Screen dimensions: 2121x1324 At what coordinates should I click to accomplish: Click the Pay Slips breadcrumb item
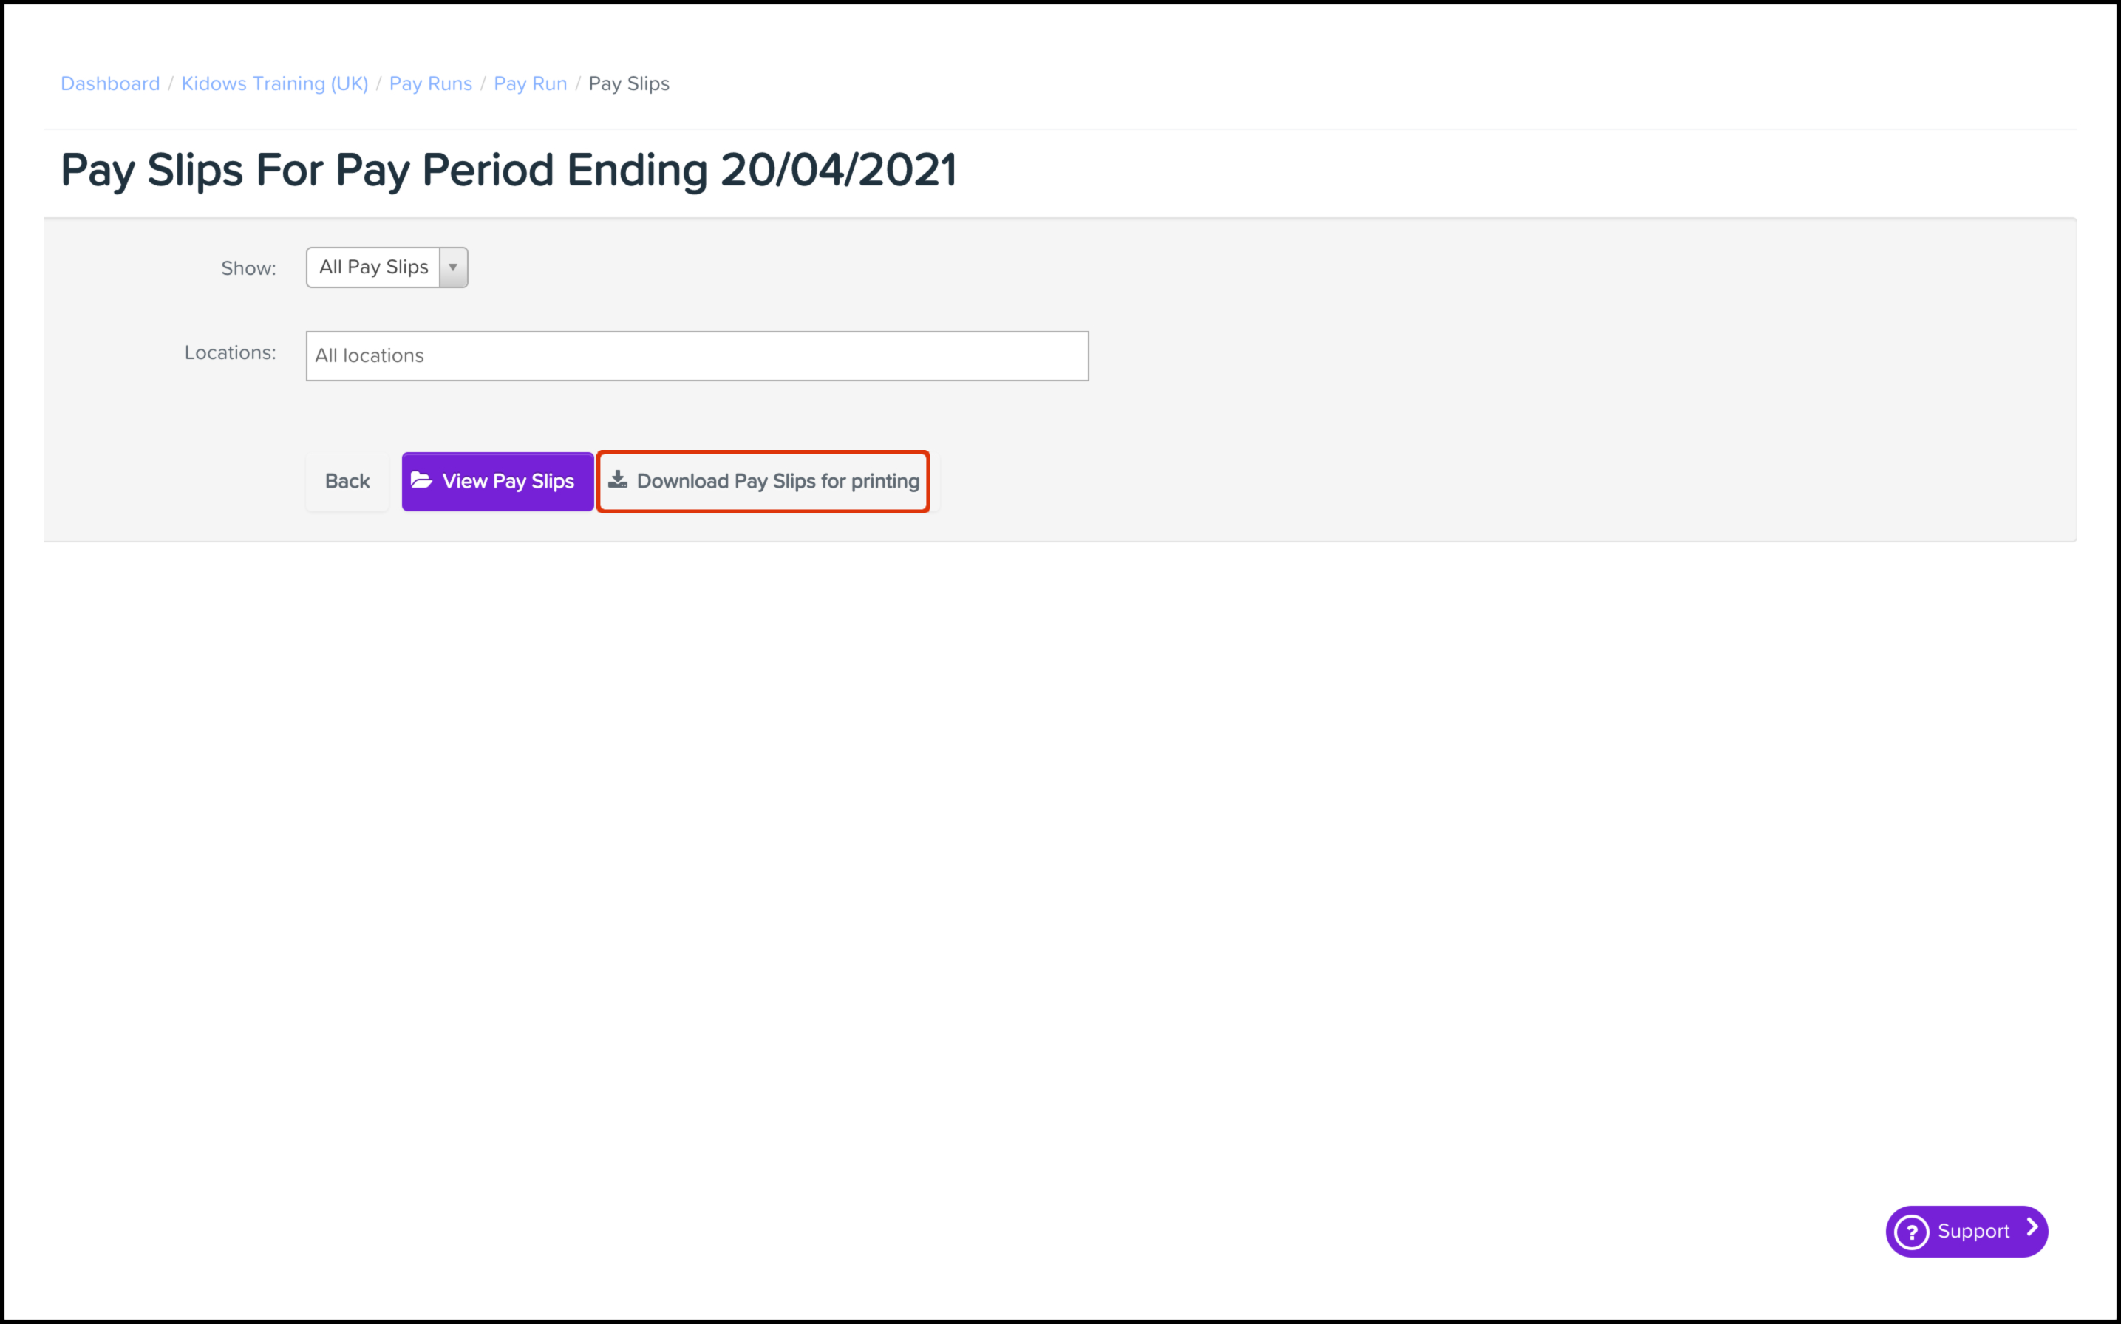pyautogui.click(x=629, y=84)
